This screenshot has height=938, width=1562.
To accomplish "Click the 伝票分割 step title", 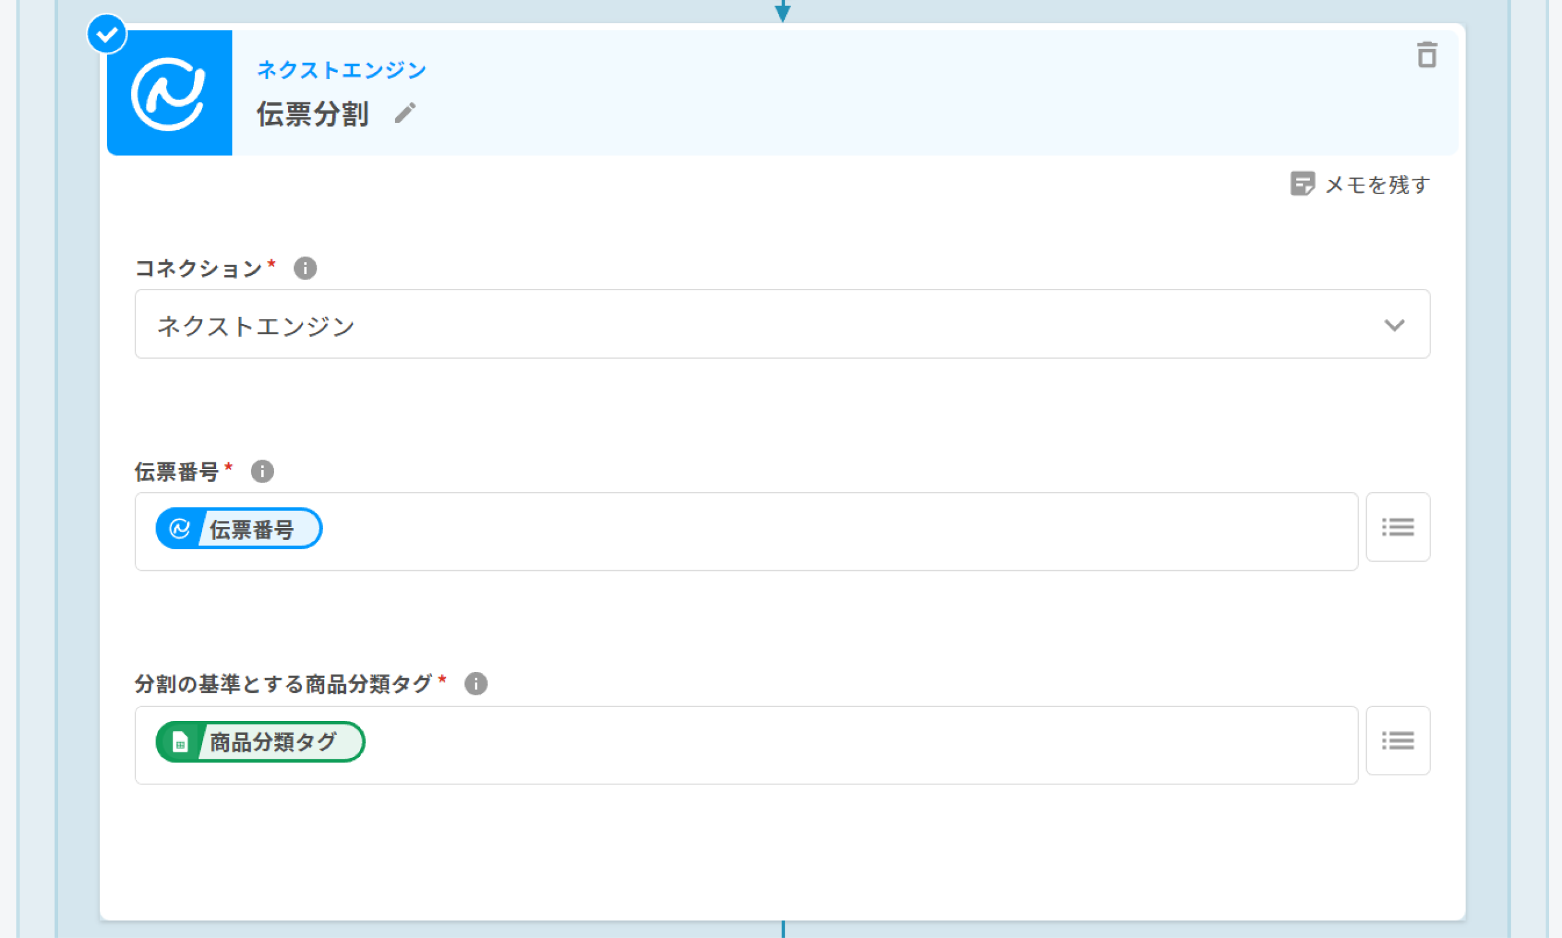I will (x=312, y=115).
